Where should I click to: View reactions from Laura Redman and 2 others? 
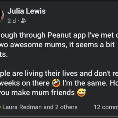point(40,107)
